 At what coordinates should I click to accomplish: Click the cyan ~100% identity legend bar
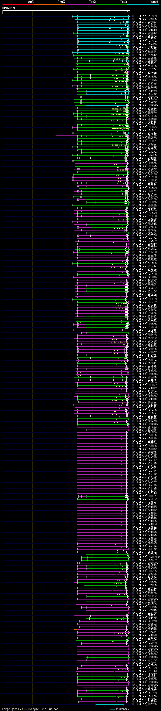coord(143,5)
